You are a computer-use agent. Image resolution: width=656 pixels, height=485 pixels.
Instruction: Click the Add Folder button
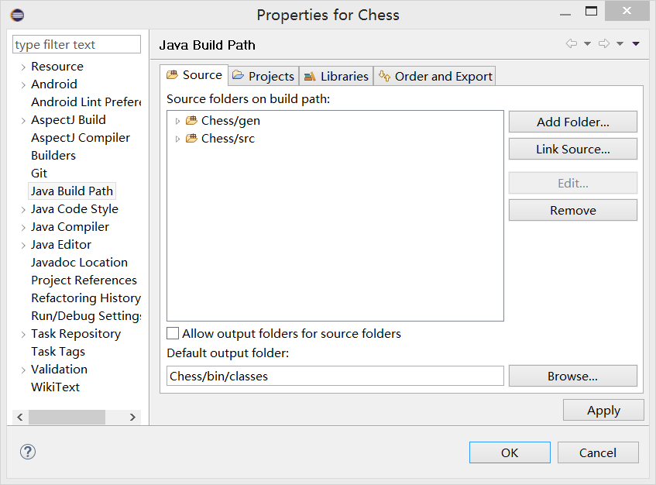[572, 122]
